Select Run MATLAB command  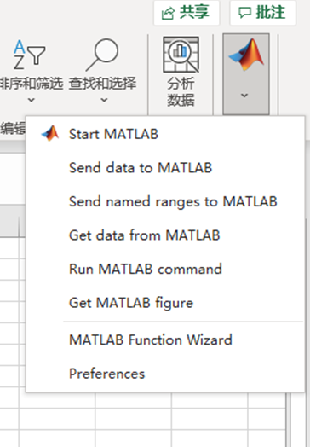tap(165, 269)
